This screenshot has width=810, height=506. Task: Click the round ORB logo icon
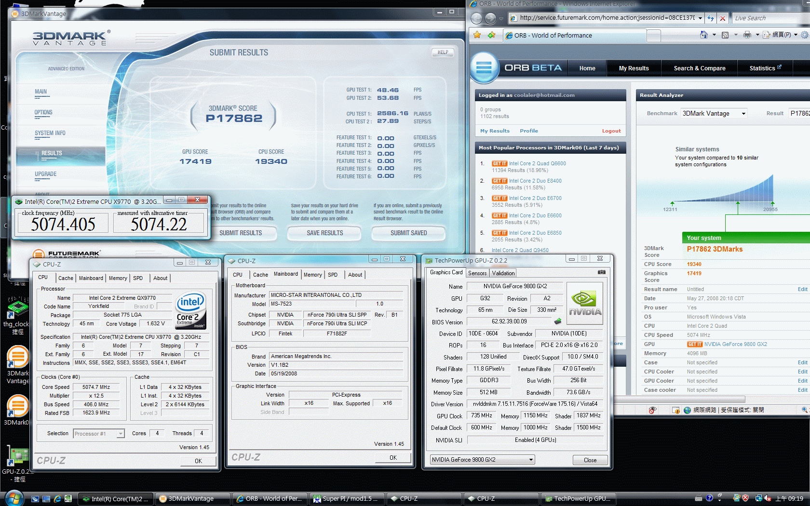coord(484,67)
